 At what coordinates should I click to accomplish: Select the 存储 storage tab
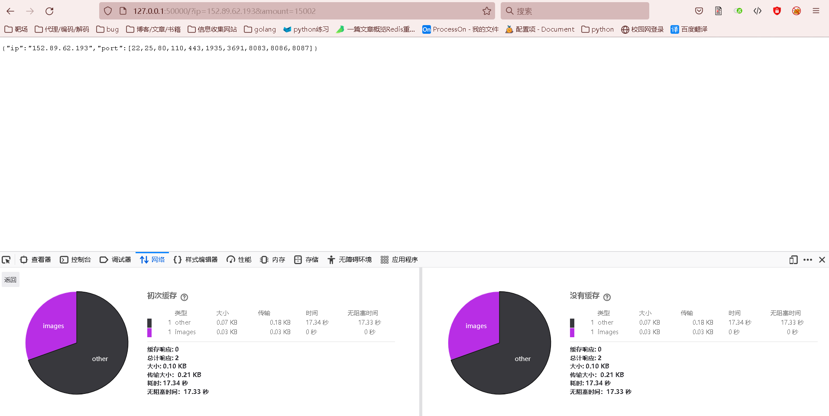tap(306, 260)
